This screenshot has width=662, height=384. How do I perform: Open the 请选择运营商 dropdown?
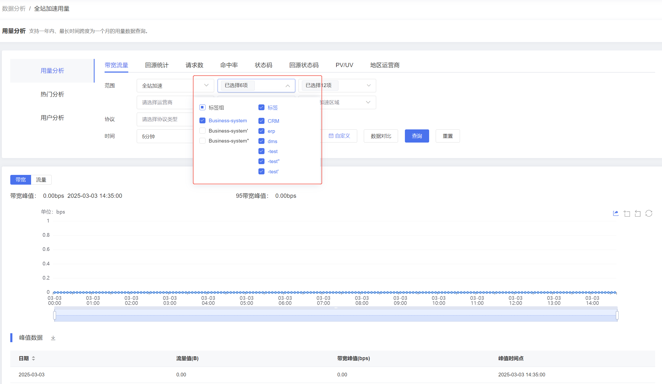(165, 102)
